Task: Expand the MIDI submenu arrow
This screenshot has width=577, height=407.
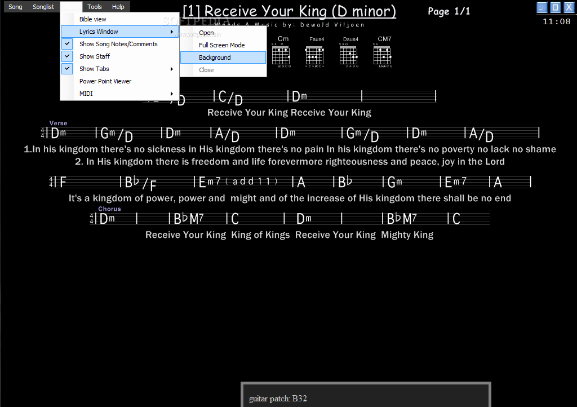Action: pos(171,94)
